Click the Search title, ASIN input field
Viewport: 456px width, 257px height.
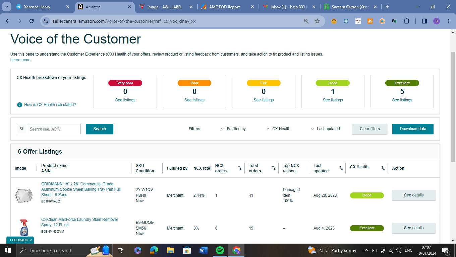tap(54, 129)
